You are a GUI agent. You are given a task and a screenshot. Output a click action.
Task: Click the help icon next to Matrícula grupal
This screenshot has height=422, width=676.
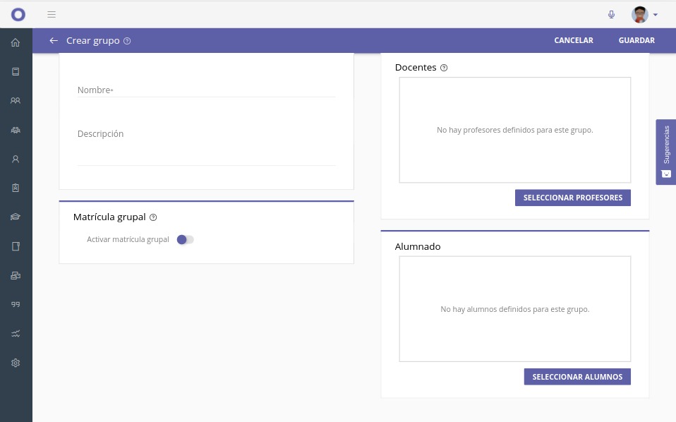click(x=153, y=217)
